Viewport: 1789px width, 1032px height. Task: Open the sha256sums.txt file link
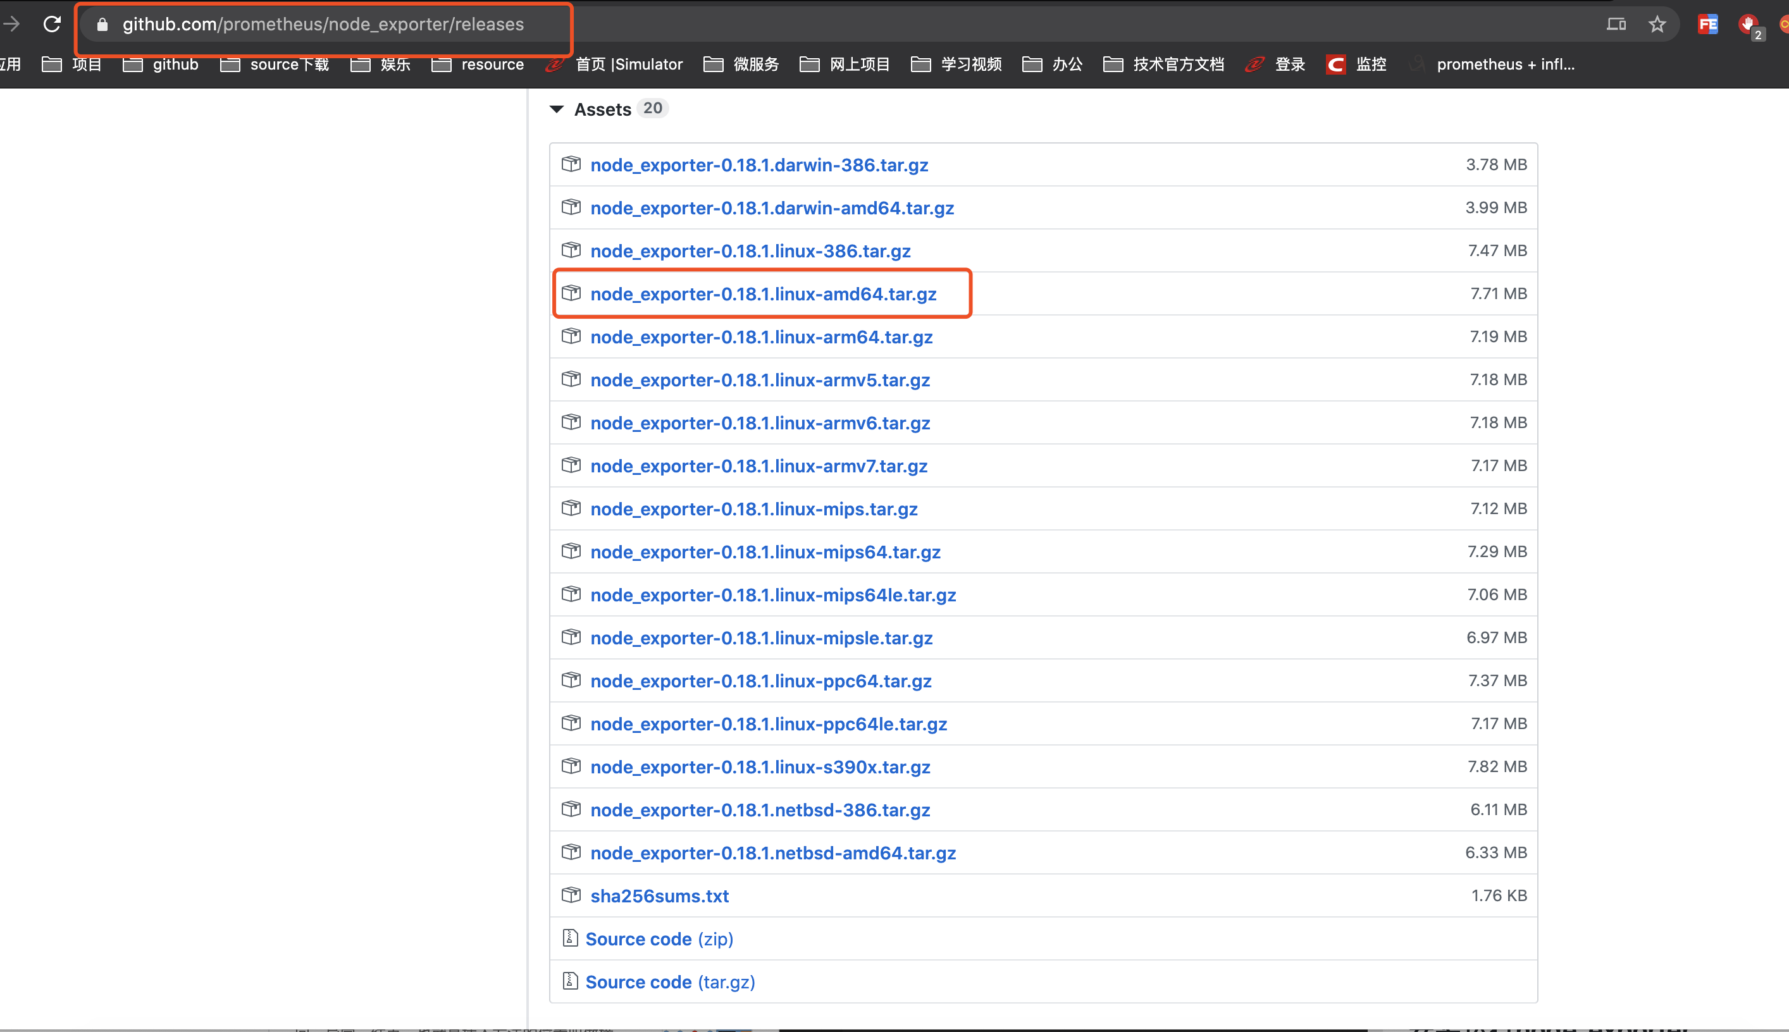point(659,895)
